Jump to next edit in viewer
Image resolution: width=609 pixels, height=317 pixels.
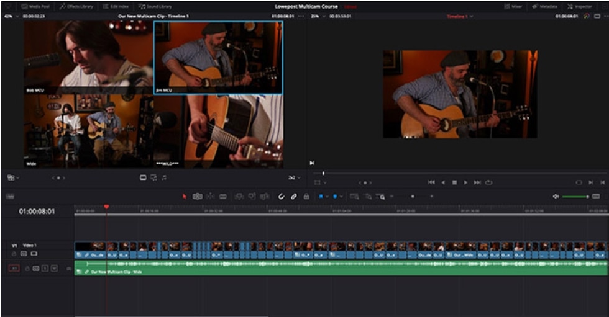point(312,163)
